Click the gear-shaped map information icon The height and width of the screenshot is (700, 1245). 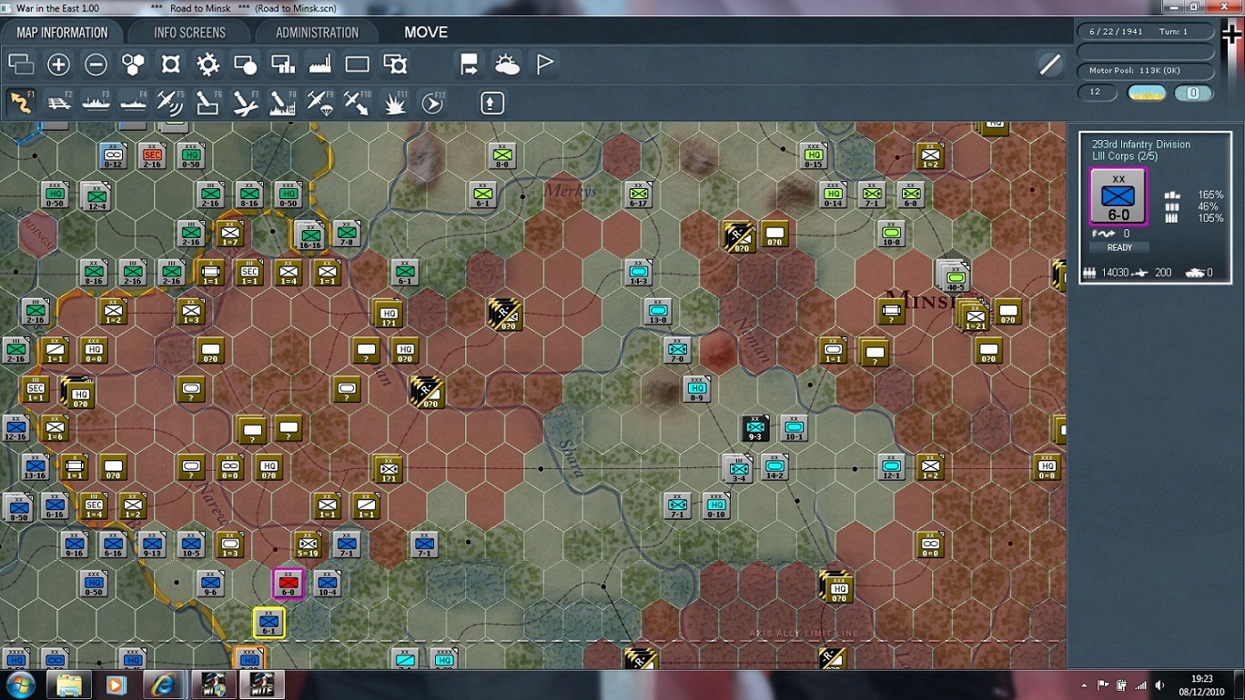207,65
